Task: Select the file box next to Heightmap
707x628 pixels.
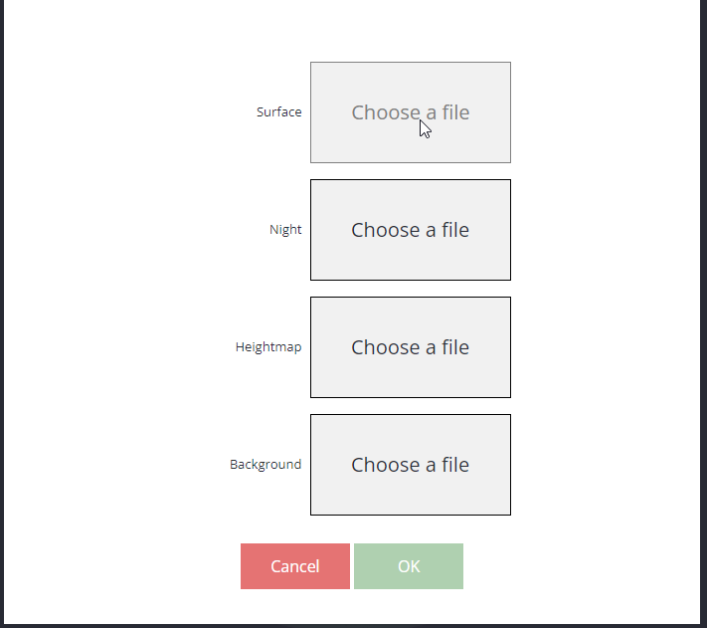Action: [411, 347]
